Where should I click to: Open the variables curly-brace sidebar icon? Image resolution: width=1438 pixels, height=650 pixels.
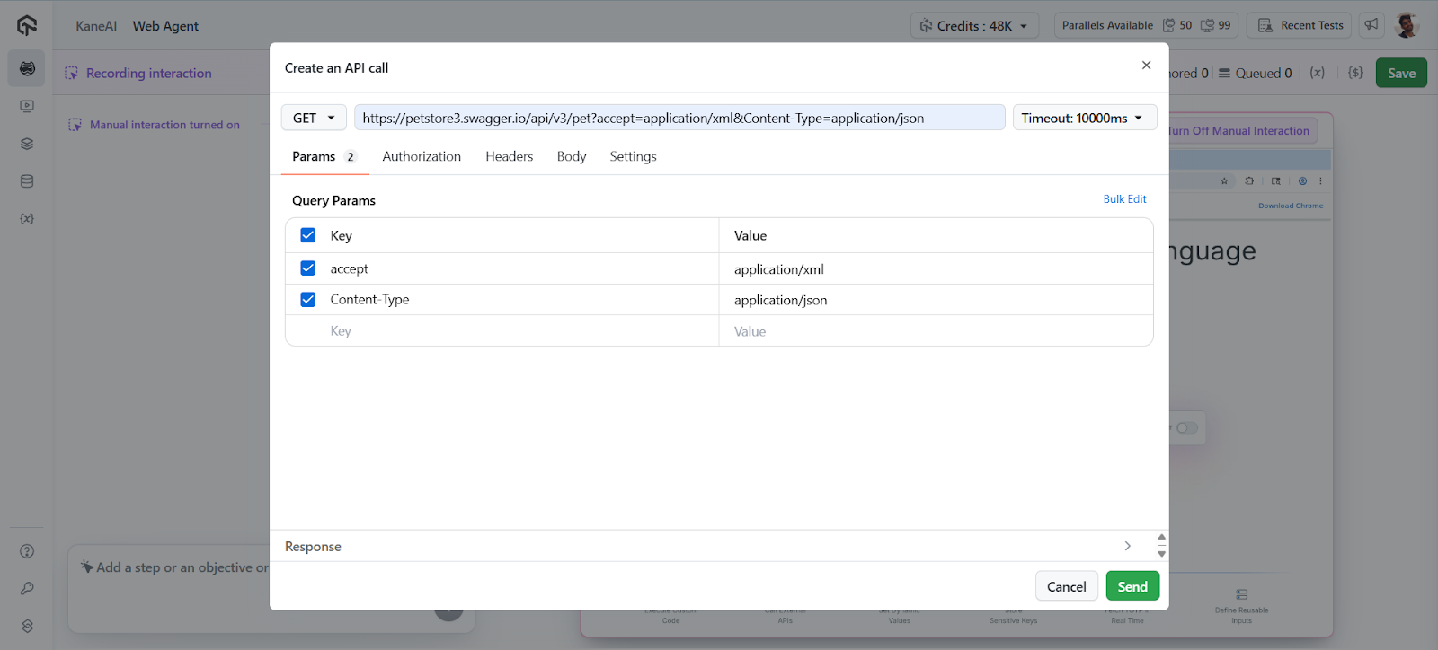click(x=27, y=219)
